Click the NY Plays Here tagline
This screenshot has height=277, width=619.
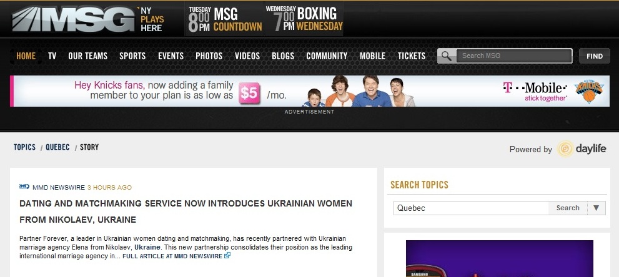point(152,19)
